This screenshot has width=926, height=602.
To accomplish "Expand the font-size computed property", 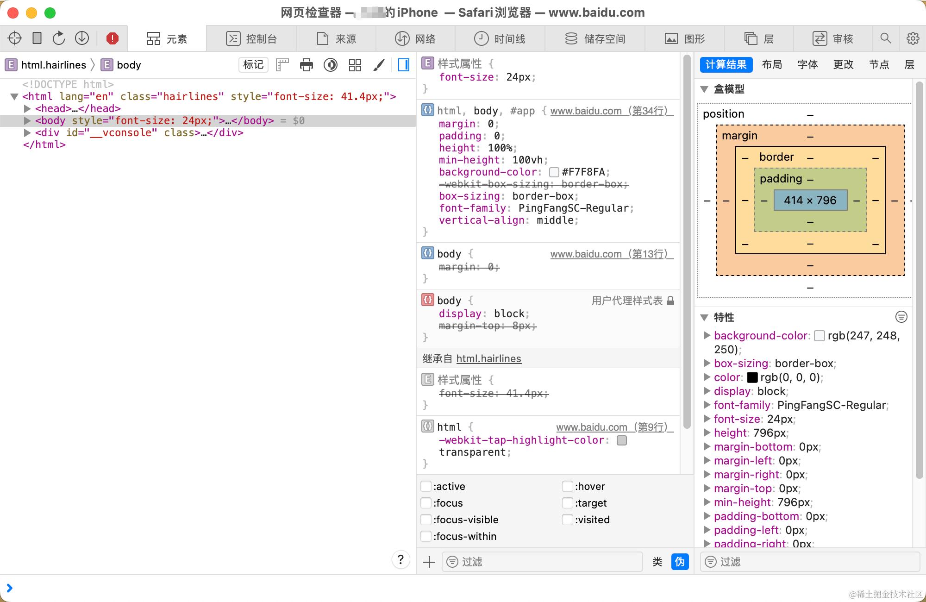I will click(x=707, y=419).
